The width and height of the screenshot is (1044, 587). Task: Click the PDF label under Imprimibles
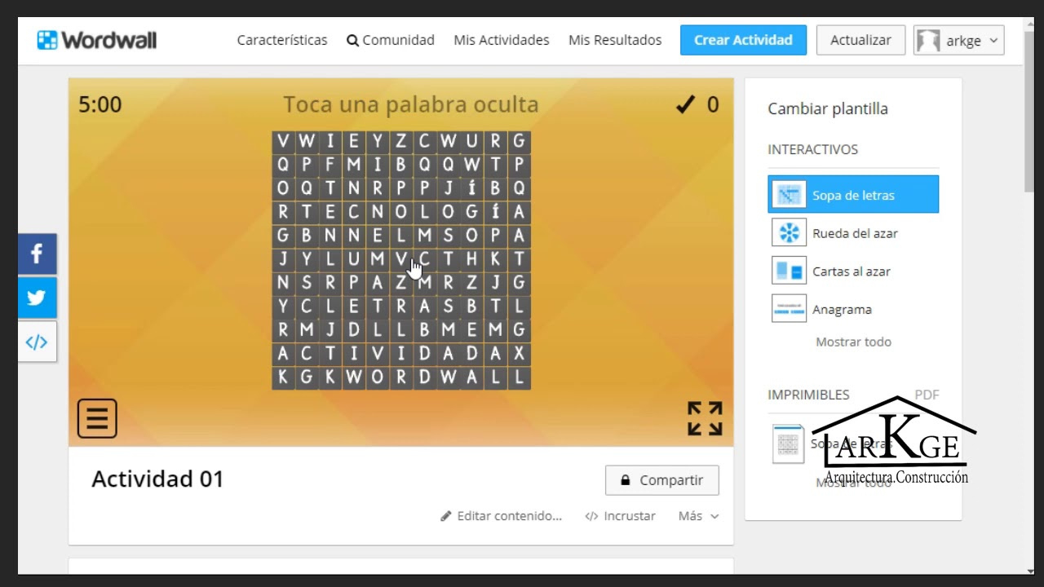(927, 395)
